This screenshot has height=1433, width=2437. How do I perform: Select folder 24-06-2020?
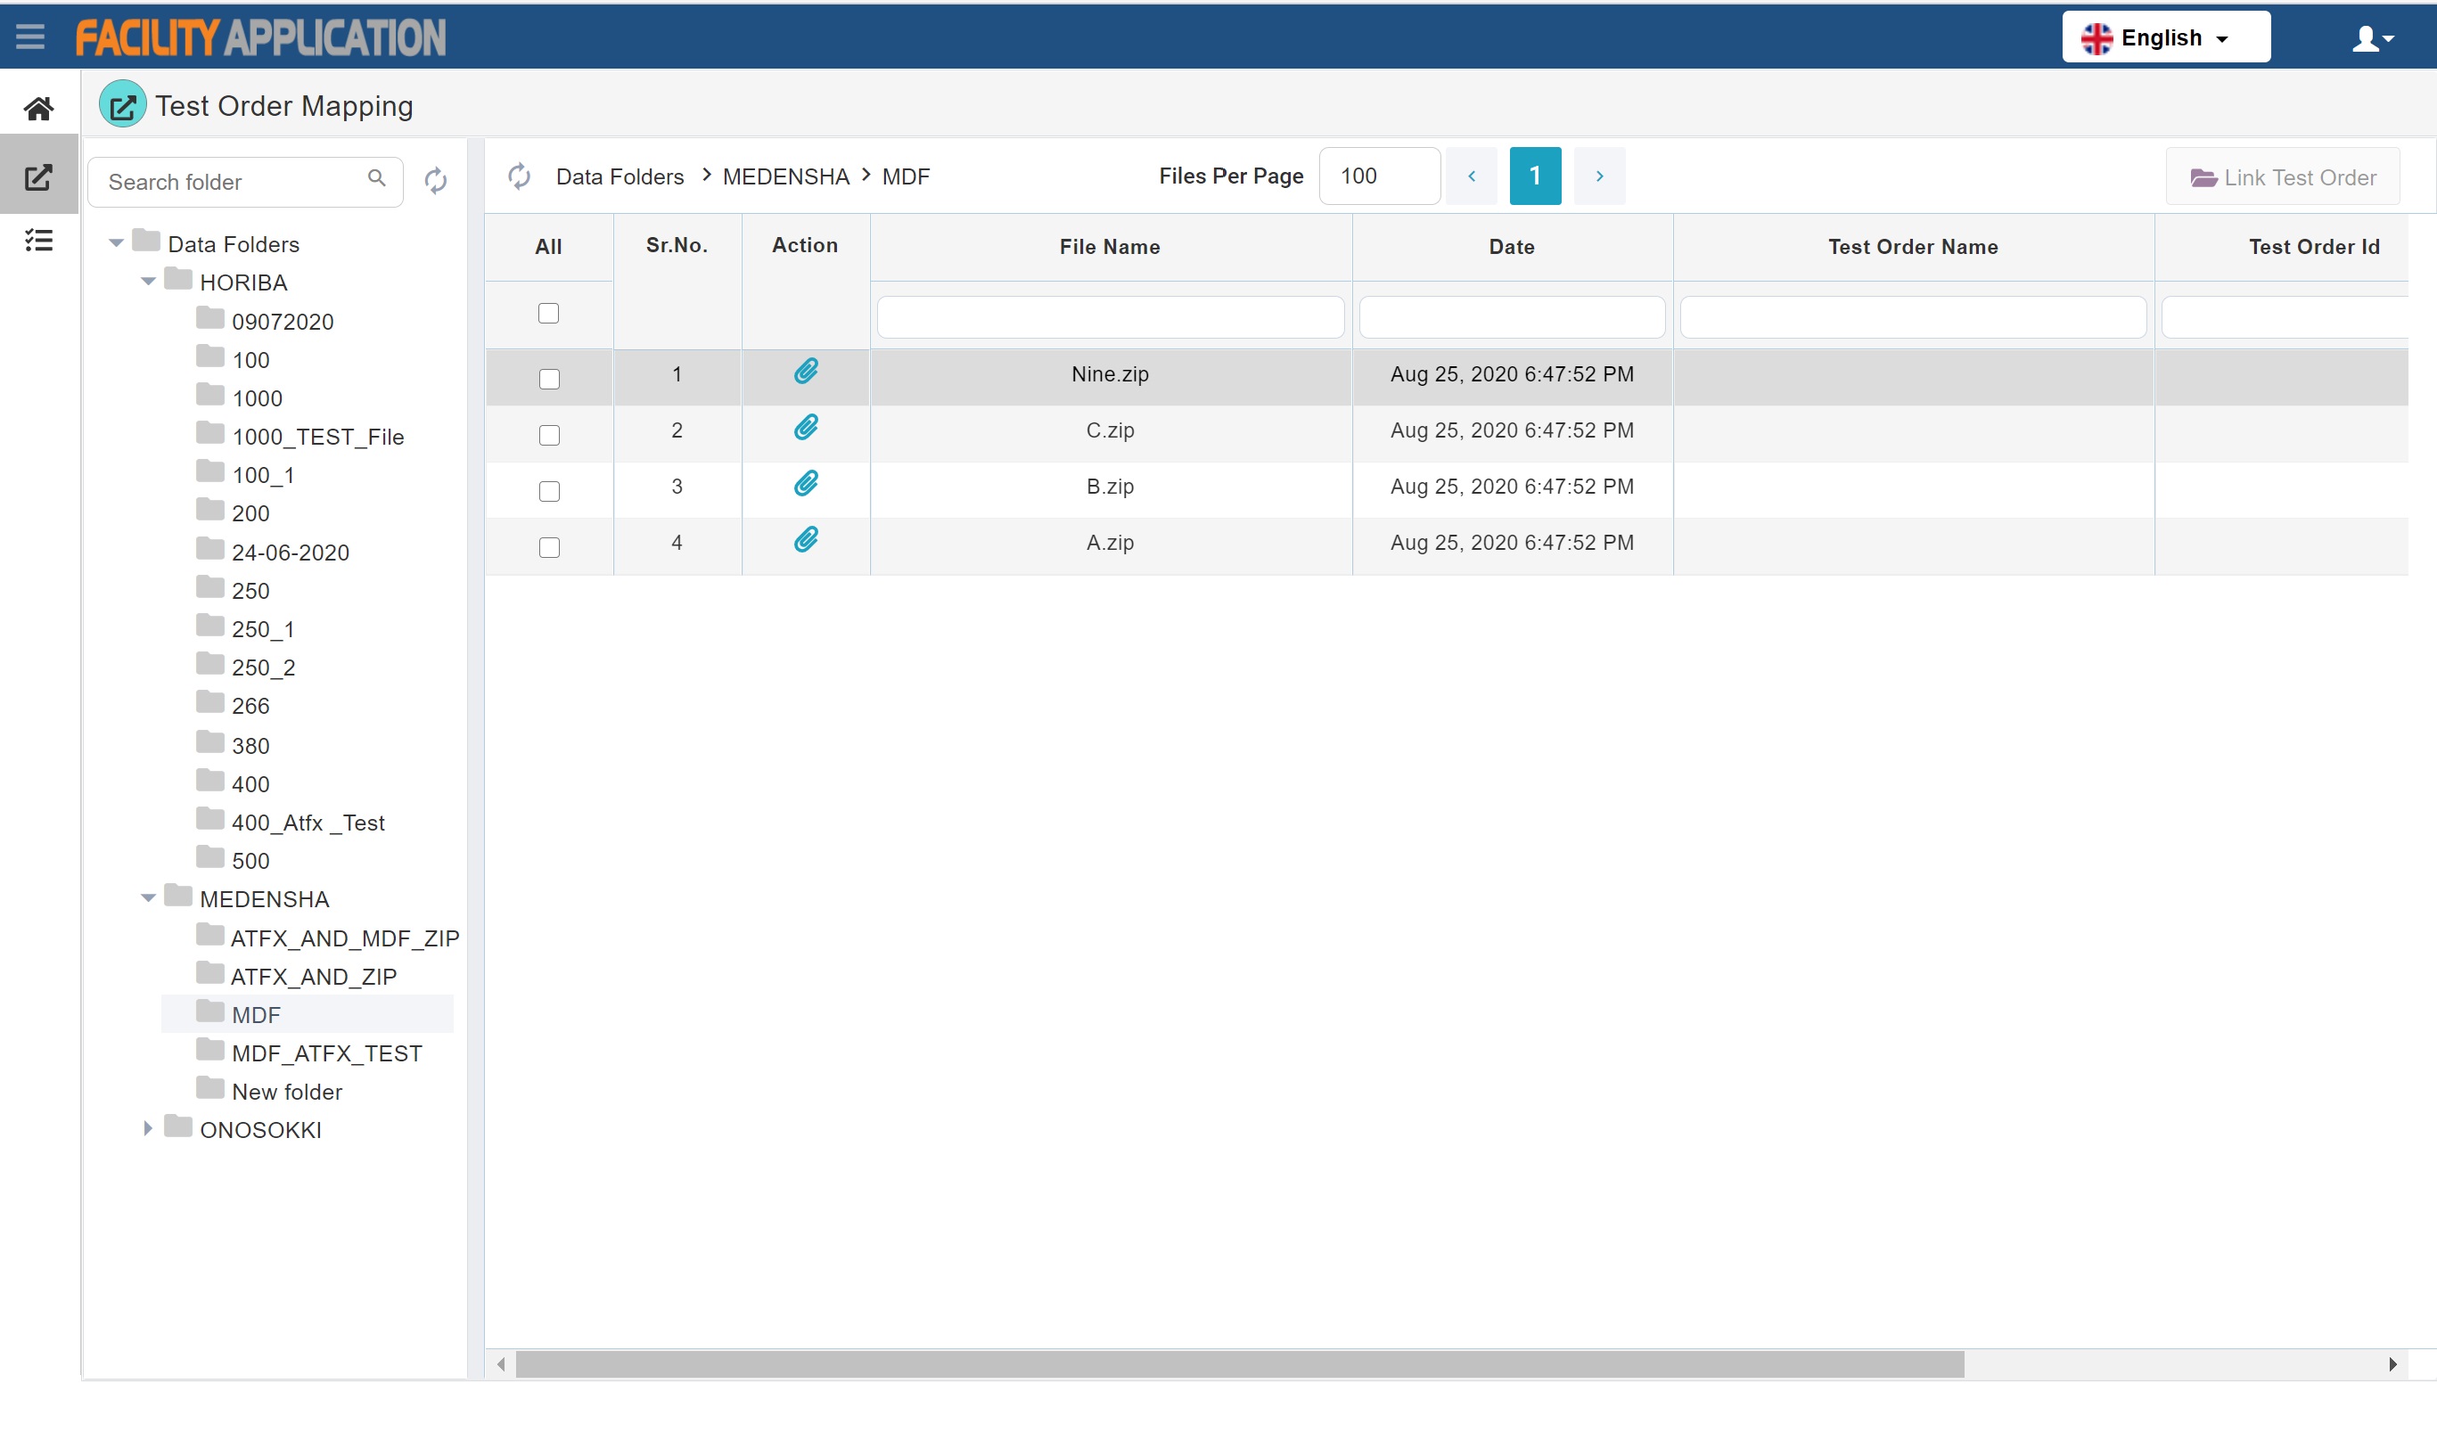tap(290, 553)
